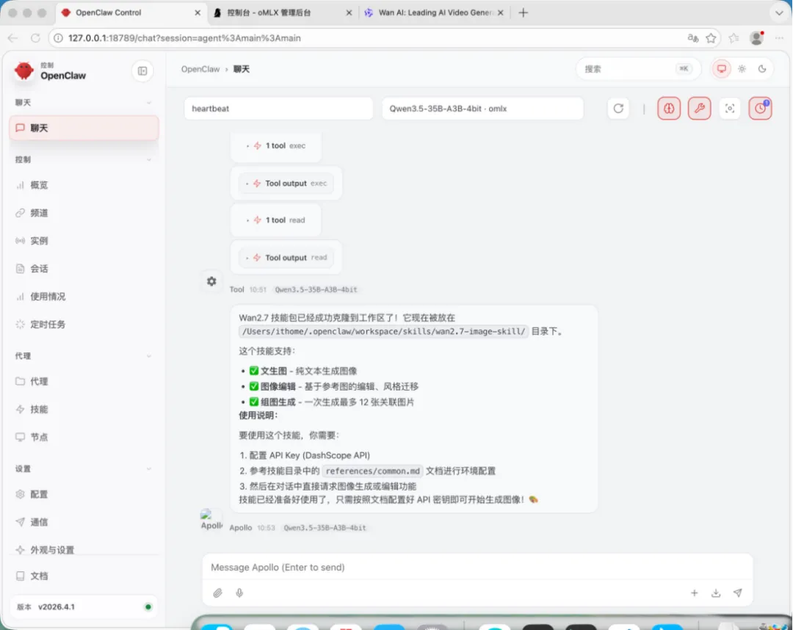Open a new browser tab
Screen dimensions: 793x630
click(x=523, y=12)
